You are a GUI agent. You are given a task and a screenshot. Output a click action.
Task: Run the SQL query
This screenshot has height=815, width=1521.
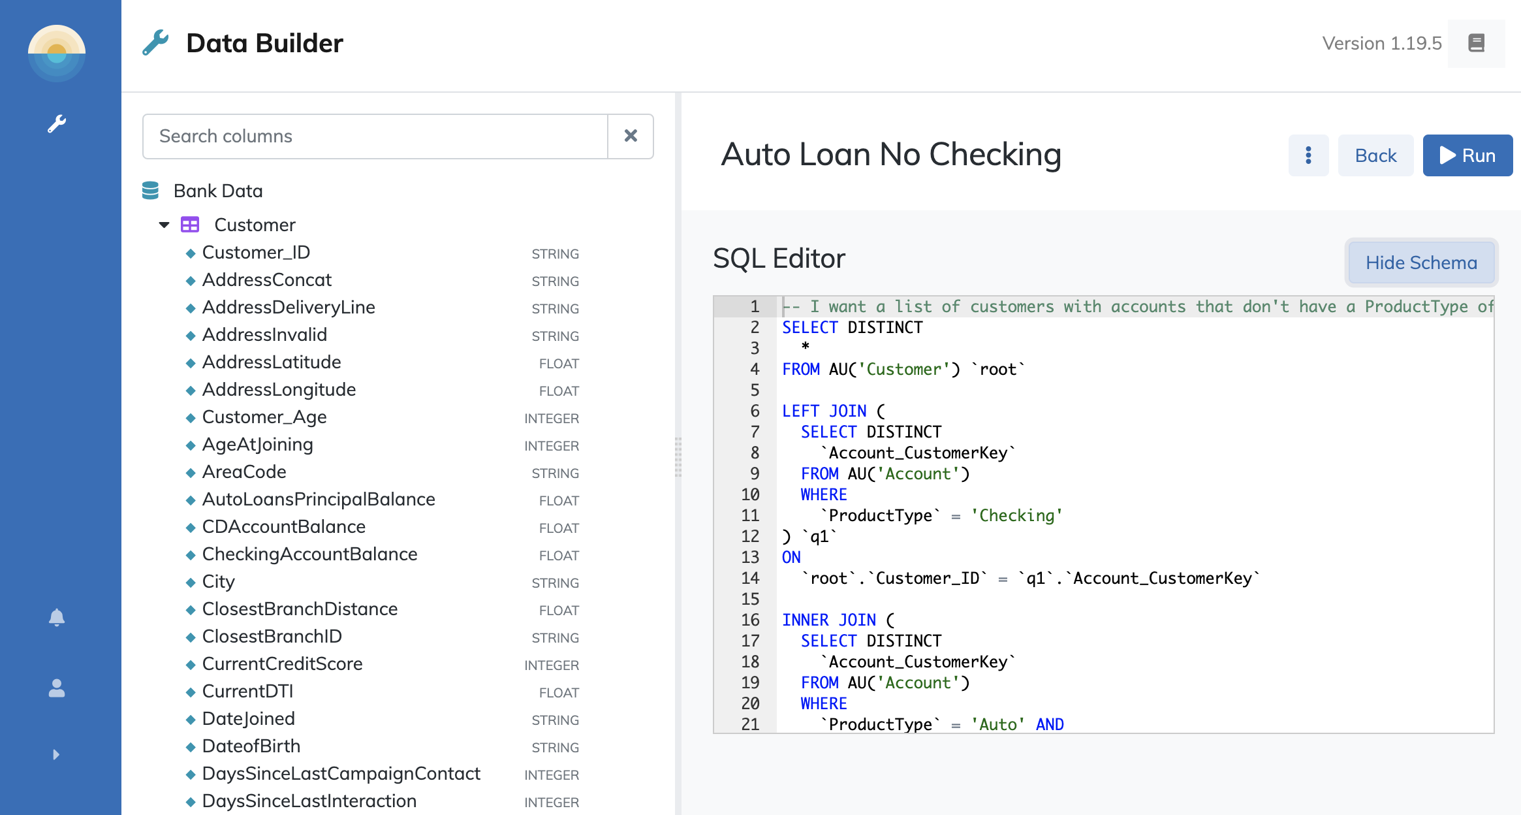pyautogui.click(x=1467, y=155)
